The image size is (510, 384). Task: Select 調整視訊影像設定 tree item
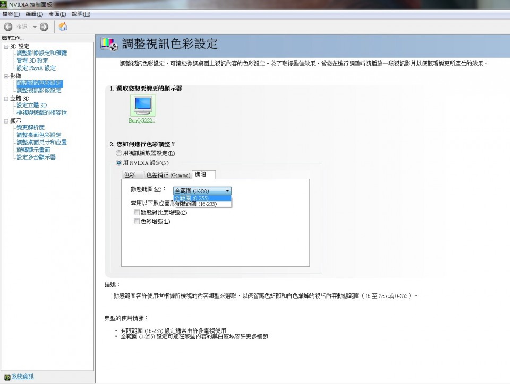[x=39, y=91]
